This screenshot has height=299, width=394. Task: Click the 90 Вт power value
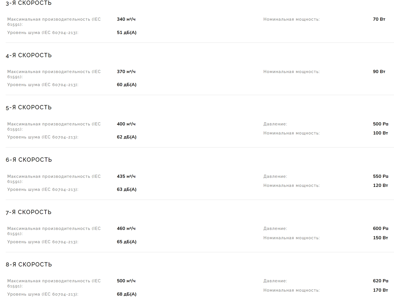[x=379, y=72]
